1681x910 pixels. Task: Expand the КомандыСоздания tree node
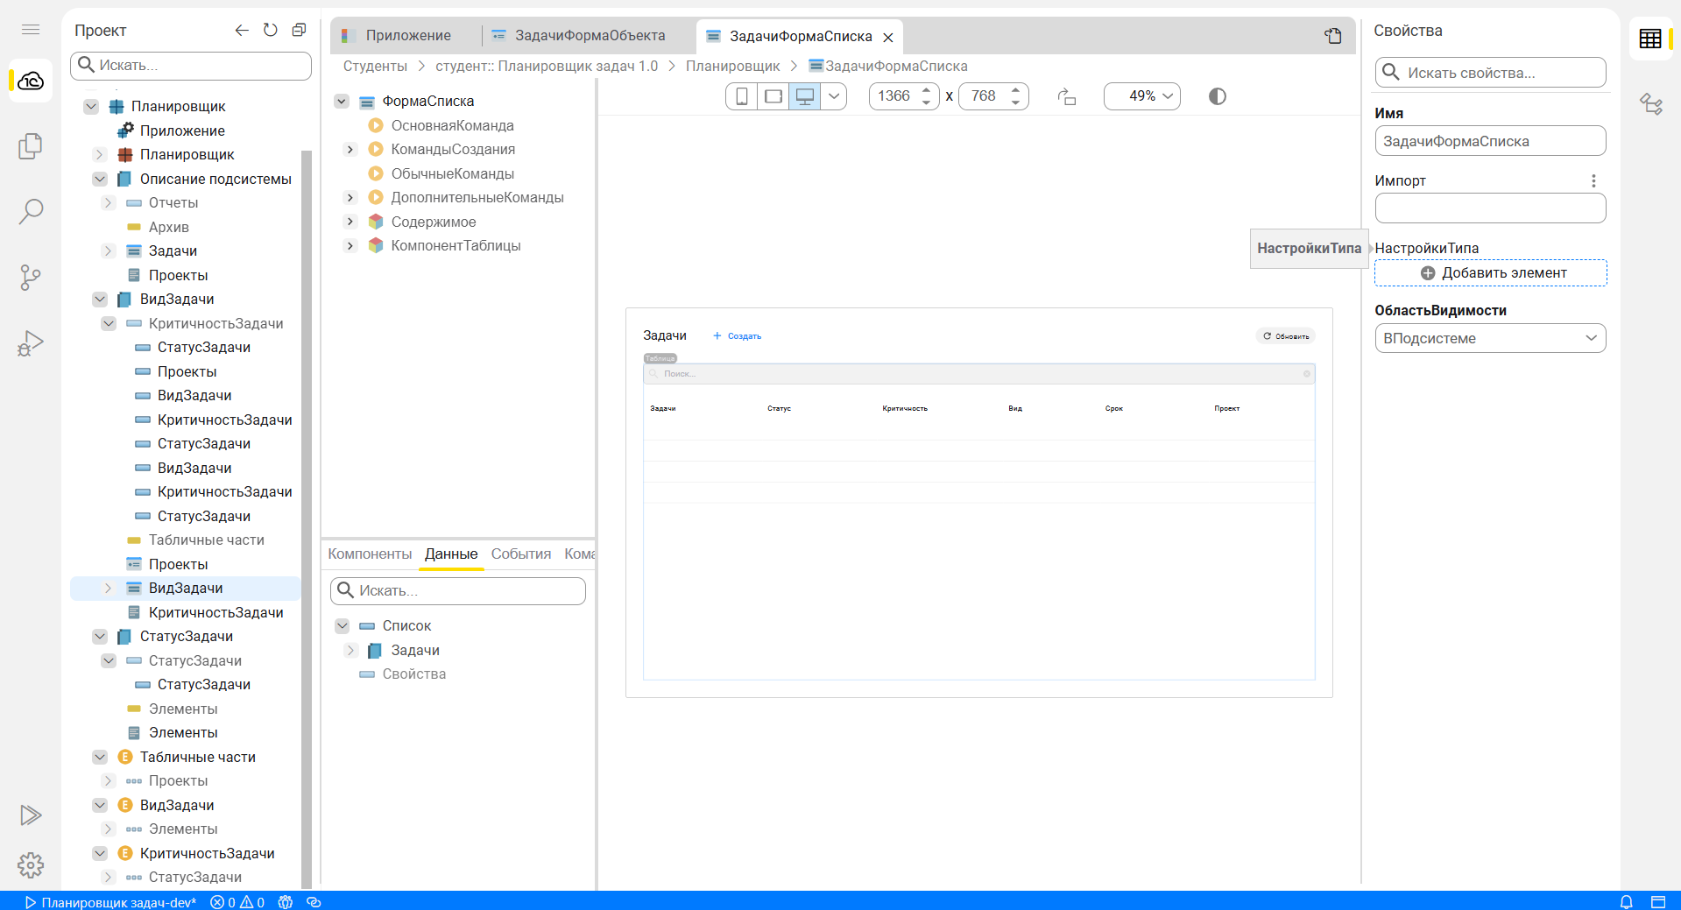pyautogui.click(x=350, y=150)
